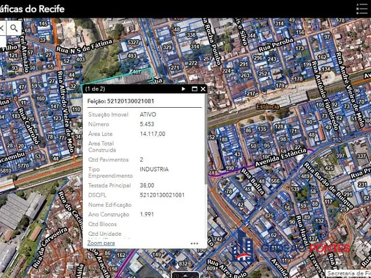
Task: Click the Rua Cabrobó street label
Action: pos(28,126)
